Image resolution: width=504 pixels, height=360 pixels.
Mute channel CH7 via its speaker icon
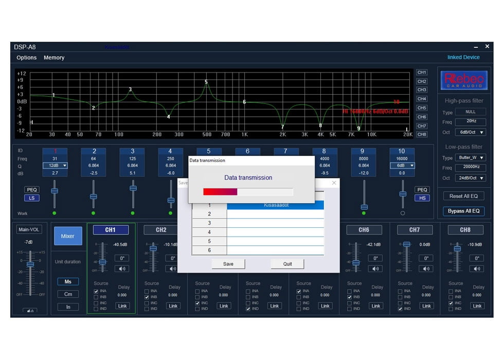click(x=426, y=268)
